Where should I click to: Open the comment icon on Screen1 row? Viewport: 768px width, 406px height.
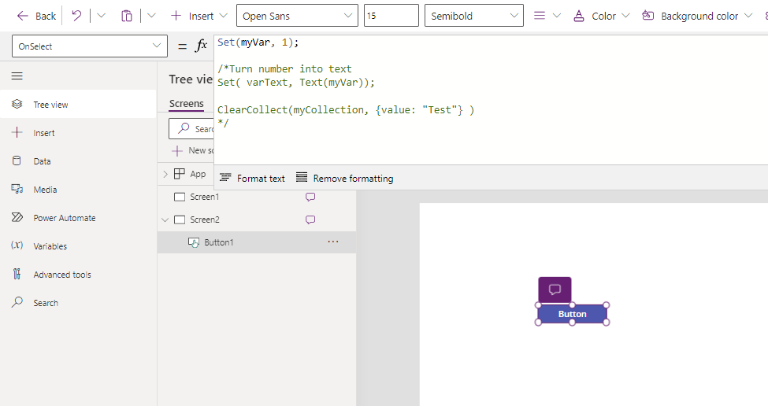(310, 197)
